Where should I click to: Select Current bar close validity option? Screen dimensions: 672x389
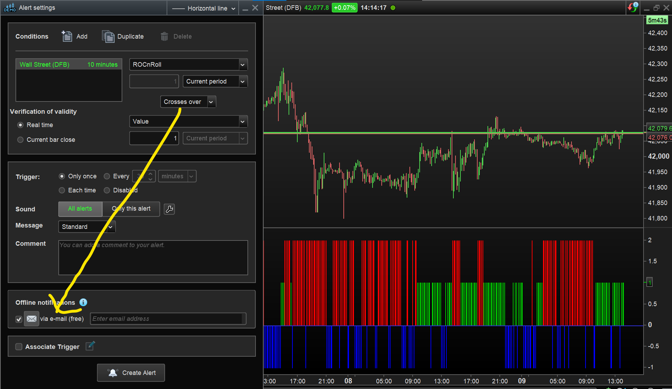tap(20, 140)
